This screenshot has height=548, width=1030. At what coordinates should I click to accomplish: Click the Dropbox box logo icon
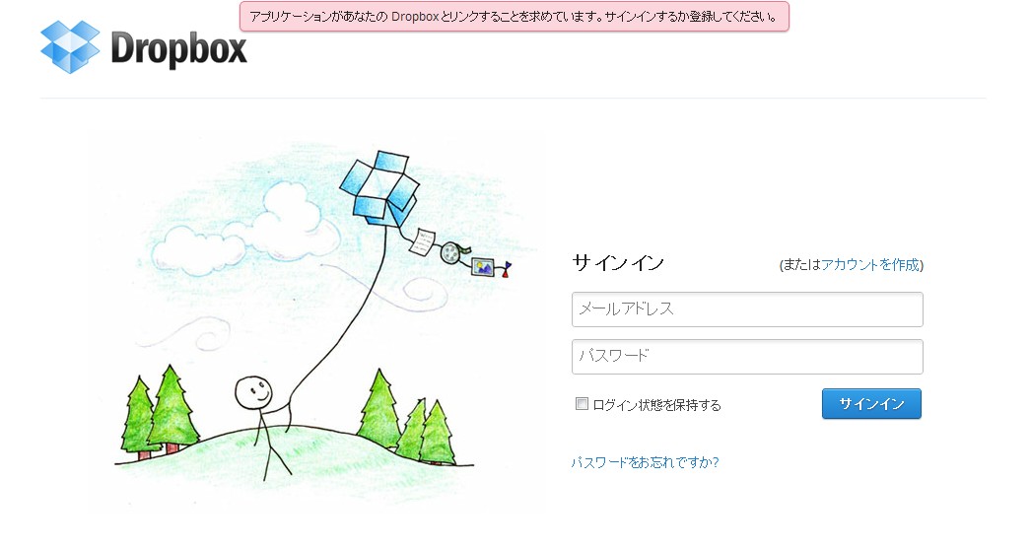click(x=70, y=46)
